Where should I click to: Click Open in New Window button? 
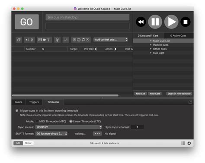click(179, 94)
